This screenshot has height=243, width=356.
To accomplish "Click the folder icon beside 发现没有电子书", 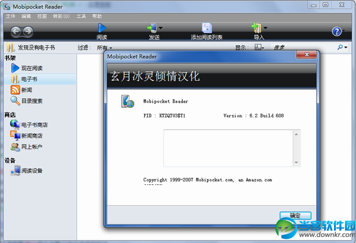I will pyautogui.click(x=11, y=47).
